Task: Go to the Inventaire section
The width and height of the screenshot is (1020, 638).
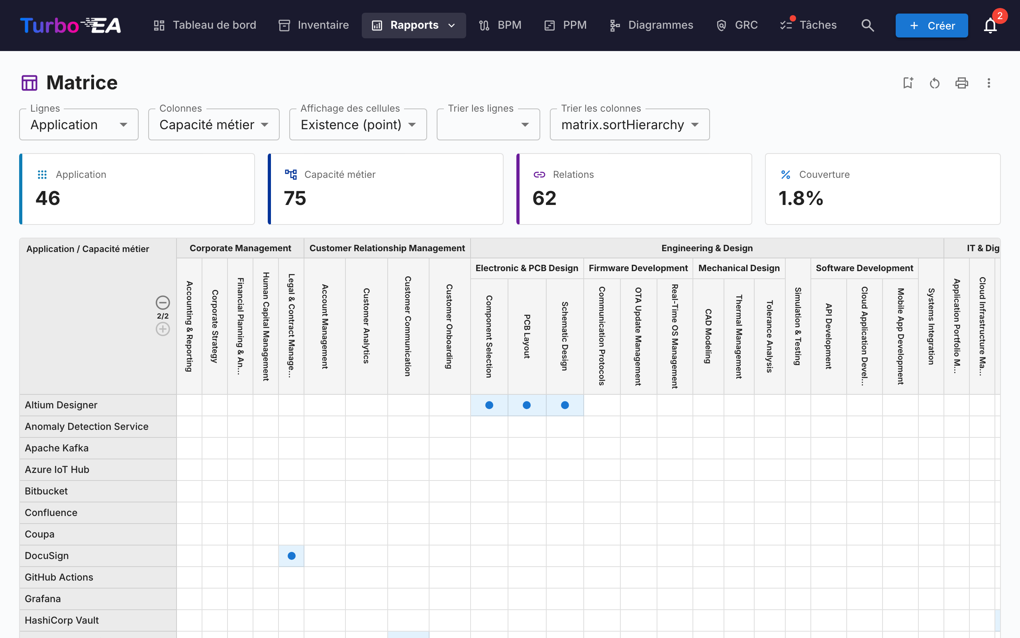Action: tap(314, 25)
